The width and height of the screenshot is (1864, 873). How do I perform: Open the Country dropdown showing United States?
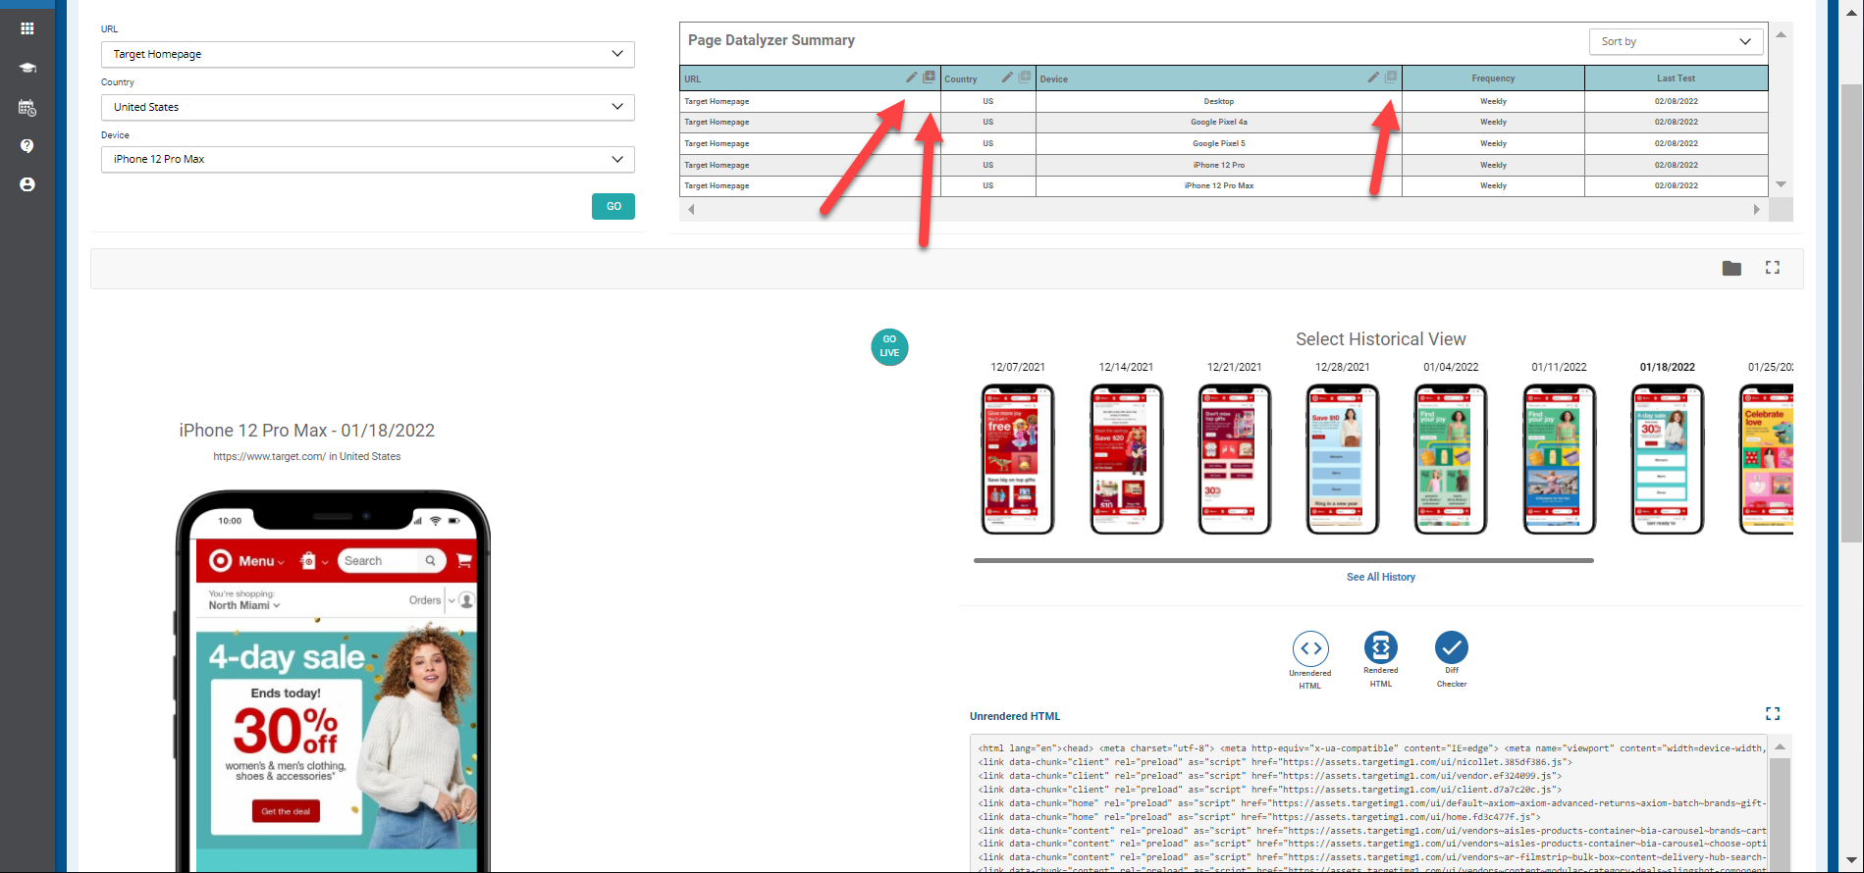(x=368, y=107)
